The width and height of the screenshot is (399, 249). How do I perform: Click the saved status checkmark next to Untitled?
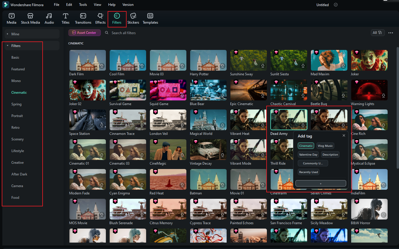pos(336,5)
